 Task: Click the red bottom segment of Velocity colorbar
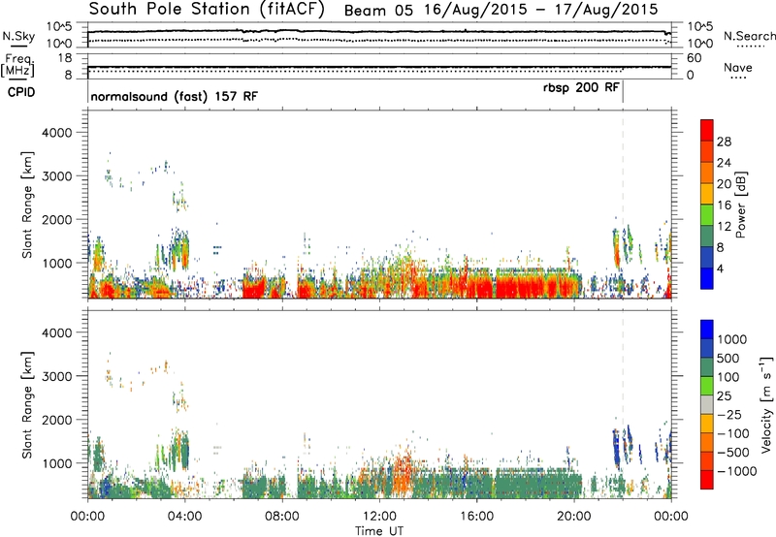[707, 480]
